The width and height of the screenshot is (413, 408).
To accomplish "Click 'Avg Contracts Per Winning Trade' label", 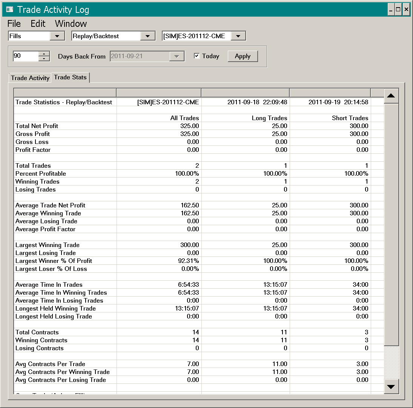I will pyautogui.click(x=63, y=372).
